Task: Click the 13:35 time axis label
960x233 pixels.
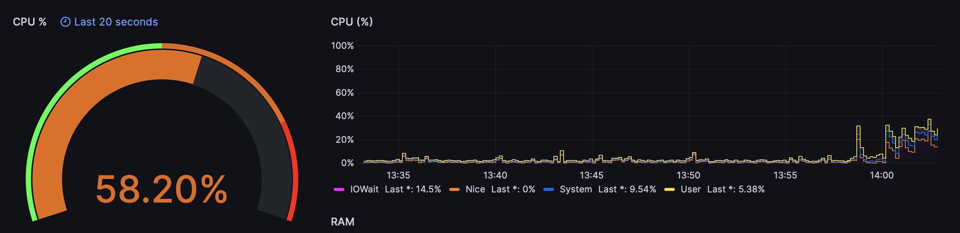Action: 398,176
